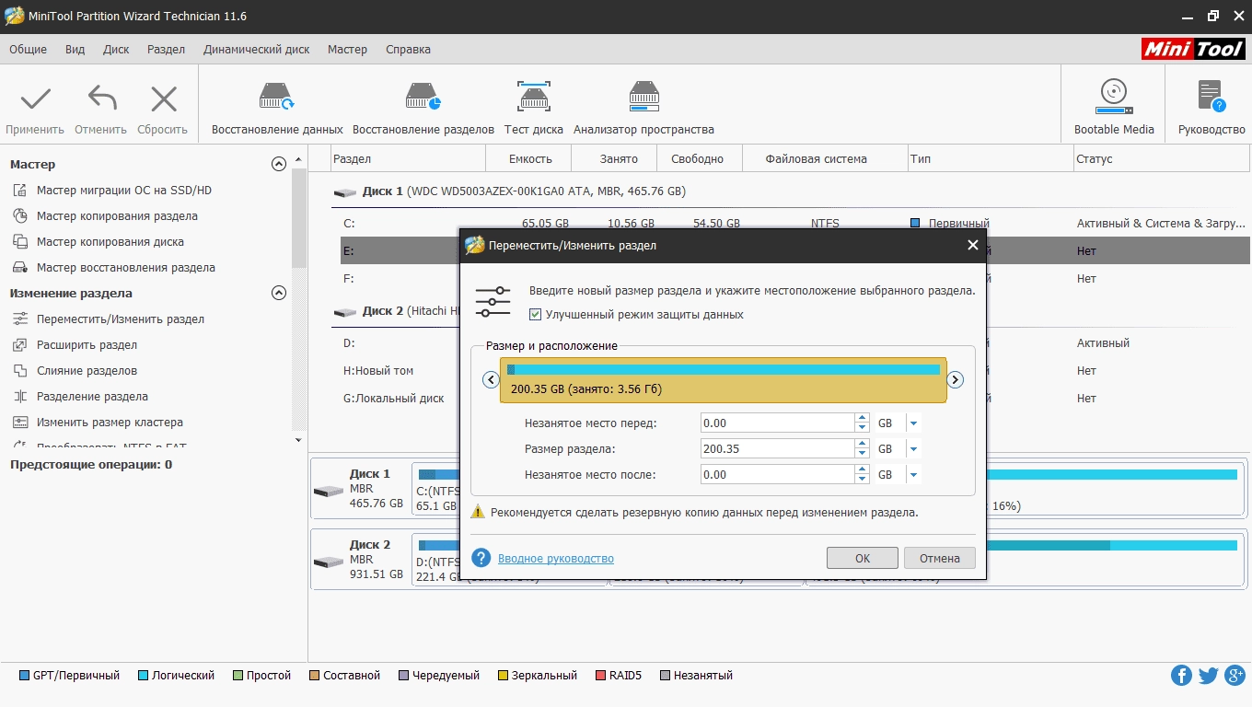The image size is (1252, 707).
Task: Choose Слияние разделов in sidebar
Action: 87,371
